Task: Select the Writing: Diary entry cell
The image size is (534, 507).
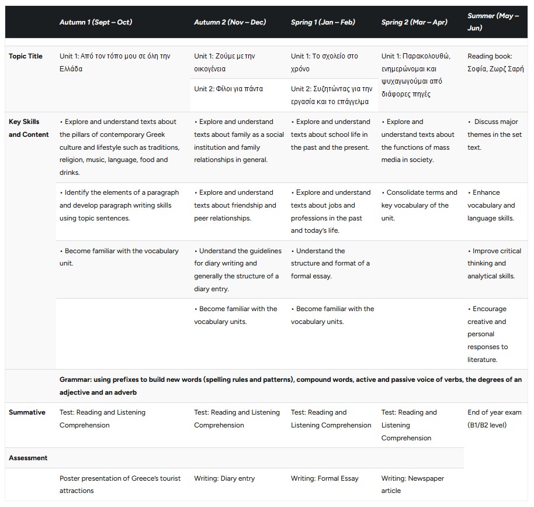Action: (x=224, y=478)
